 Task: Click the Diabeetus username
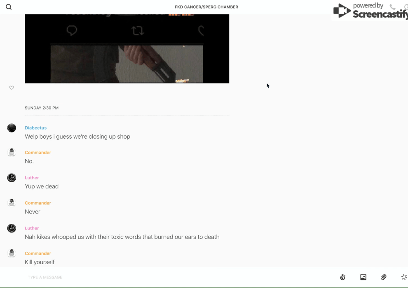pos(35,128)
